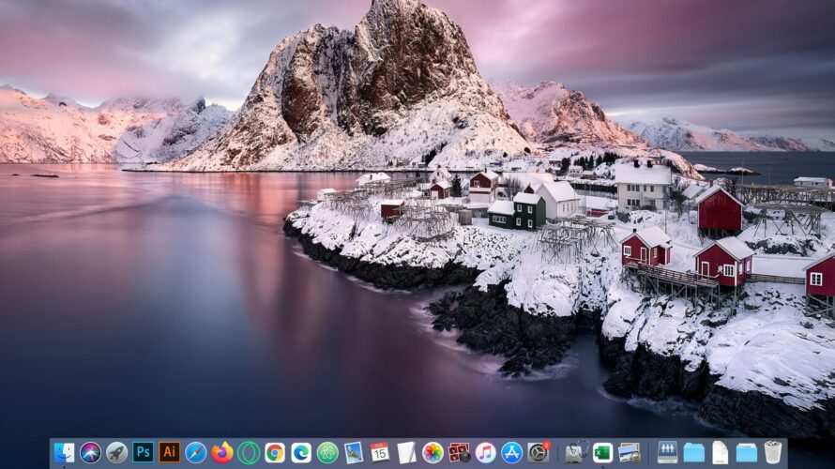This screenshot has width=835, height=469.
Task: Open the folder stack beside network drive
Action: pyautogui.click(x=694, y=452)
